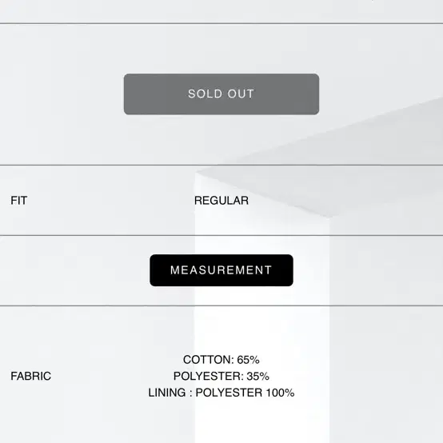Screen dimensions: 443x443
Task: Click the LINING : POLYESTER 100% line
Action: 221,393
